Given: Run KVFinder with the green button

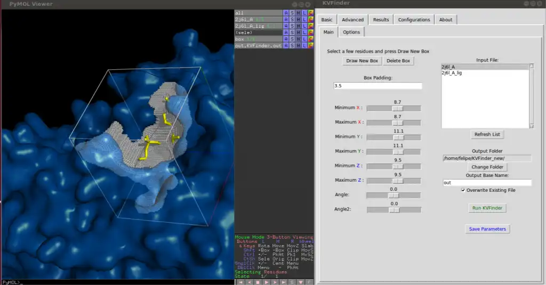Looking at the screenshot, I should 487,208.
